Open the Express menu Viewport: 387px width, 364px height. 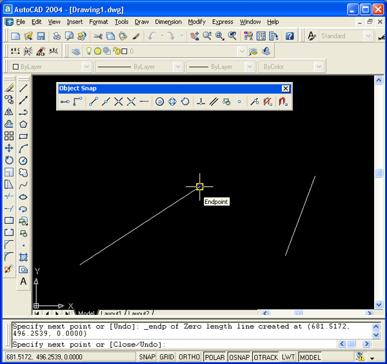click(x=223, y=22)
